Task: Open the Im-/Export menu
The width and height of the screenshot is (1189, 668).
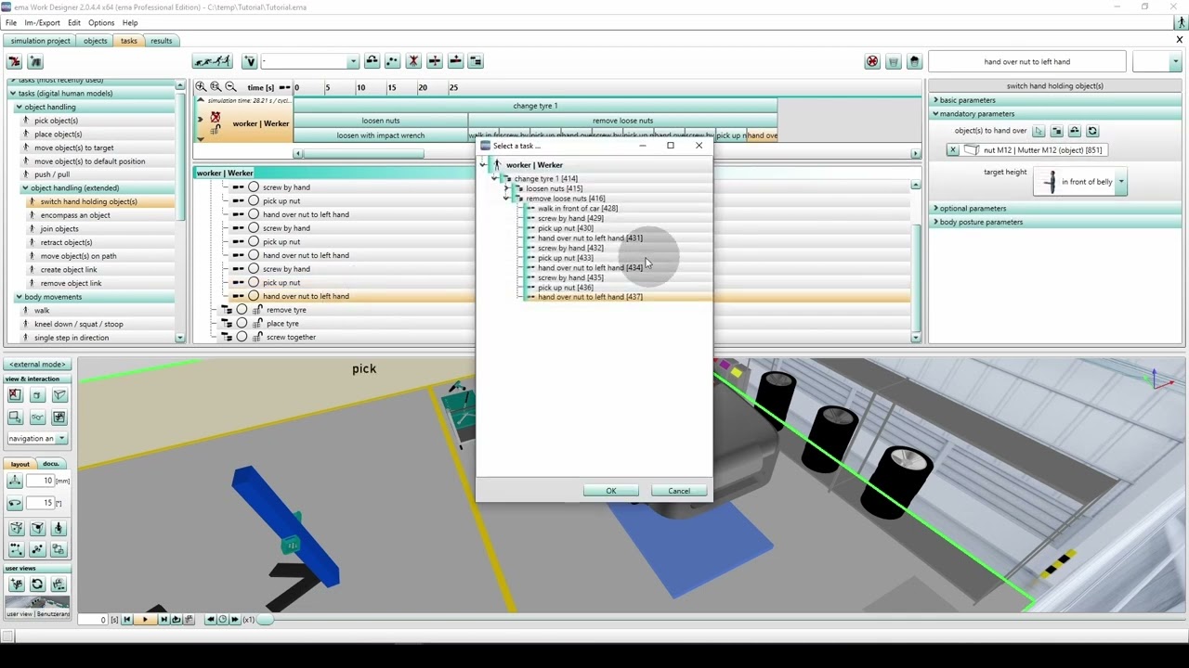Action: (x=42, y=22)
